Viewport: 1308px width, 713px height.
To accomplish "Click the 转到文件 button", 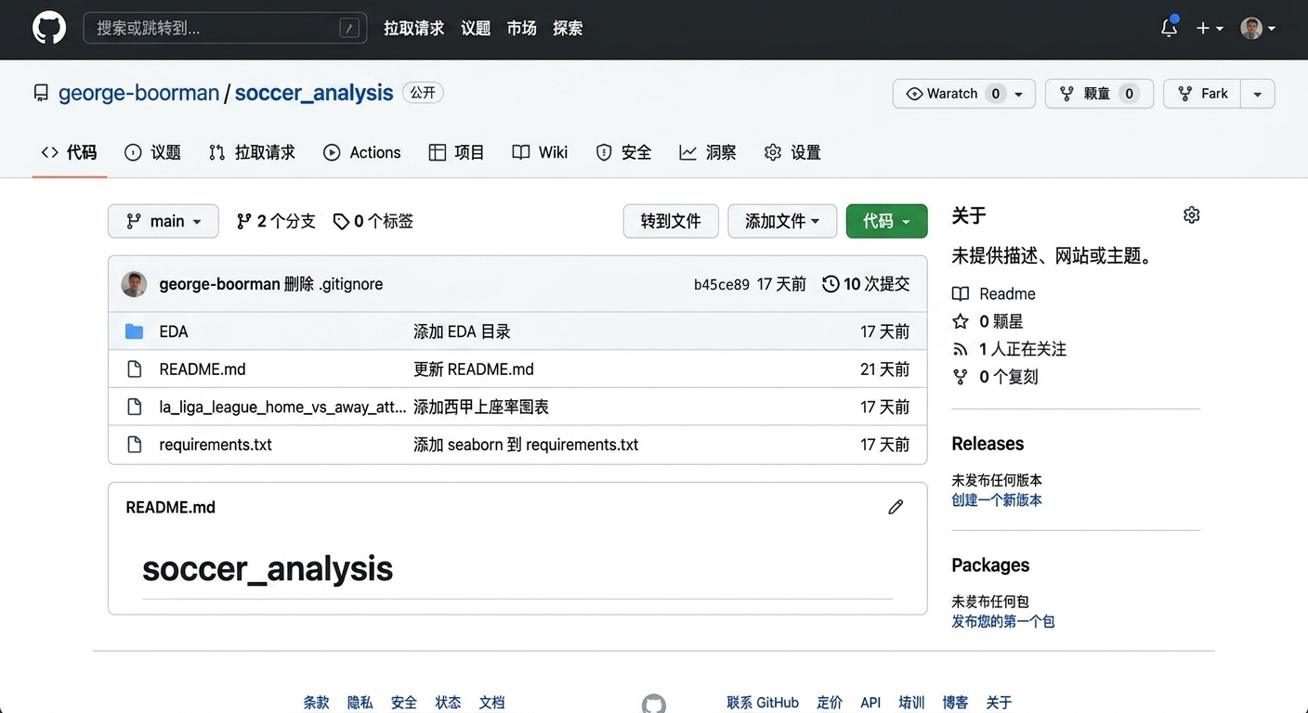I will 671,221.
